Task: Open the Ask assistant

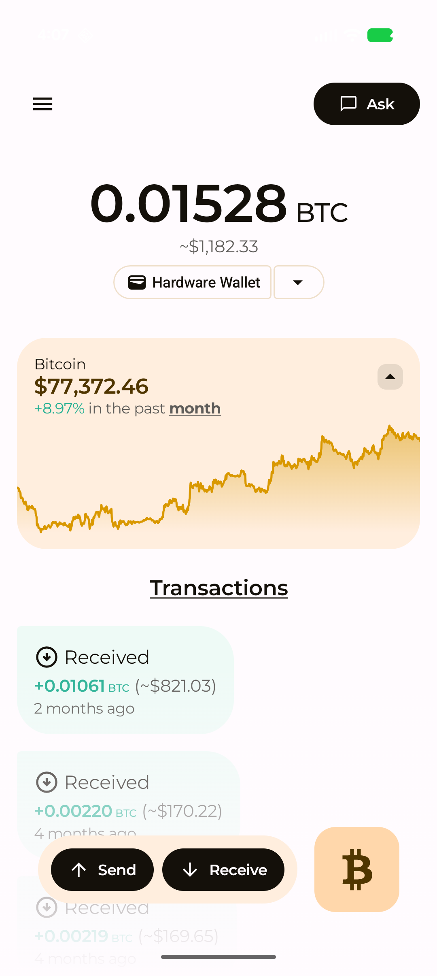Action: 366,104
